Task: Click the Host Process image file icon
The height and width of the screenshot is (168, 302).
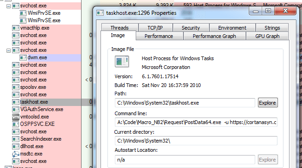Action: (122, 62)
